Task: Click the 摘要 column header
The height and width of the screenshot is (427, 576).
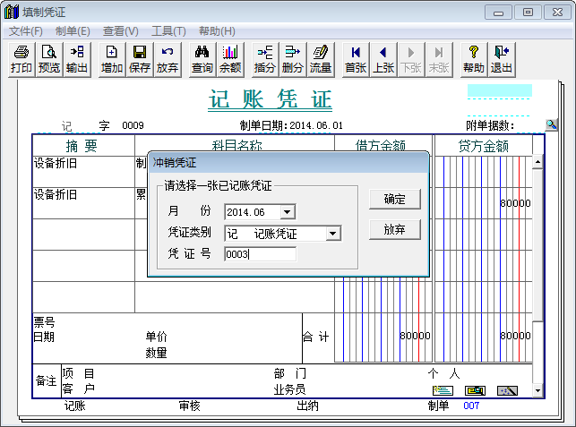Action: pos(82,146)
